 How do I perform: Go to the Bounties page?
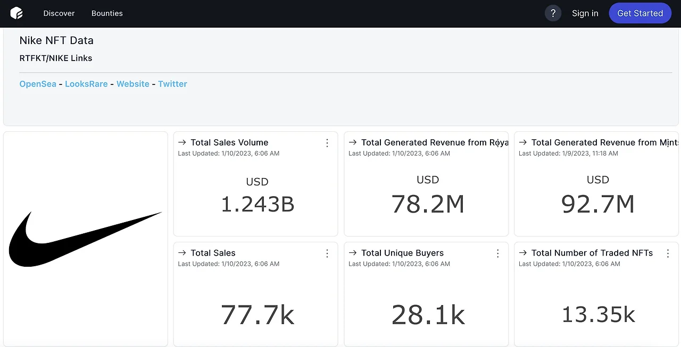click(x=107, y=13)
